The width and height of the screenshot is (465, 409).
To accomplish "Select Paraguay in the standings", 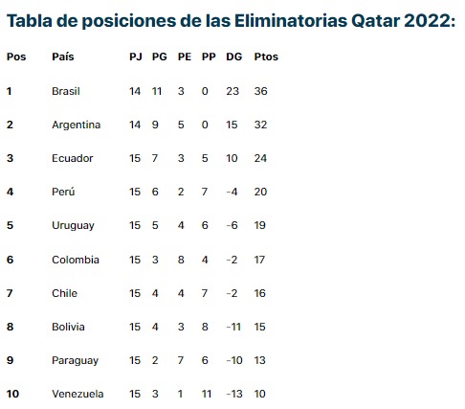I will [x=76, y=361].
